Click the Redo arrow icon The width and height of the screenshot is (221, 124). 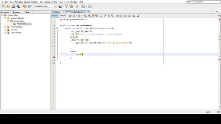click(30, 7)
